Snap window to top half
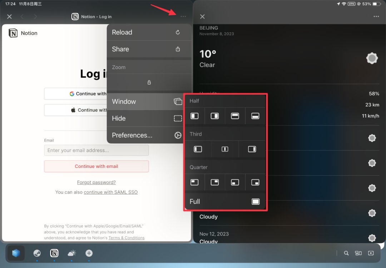 coord(235,116)
